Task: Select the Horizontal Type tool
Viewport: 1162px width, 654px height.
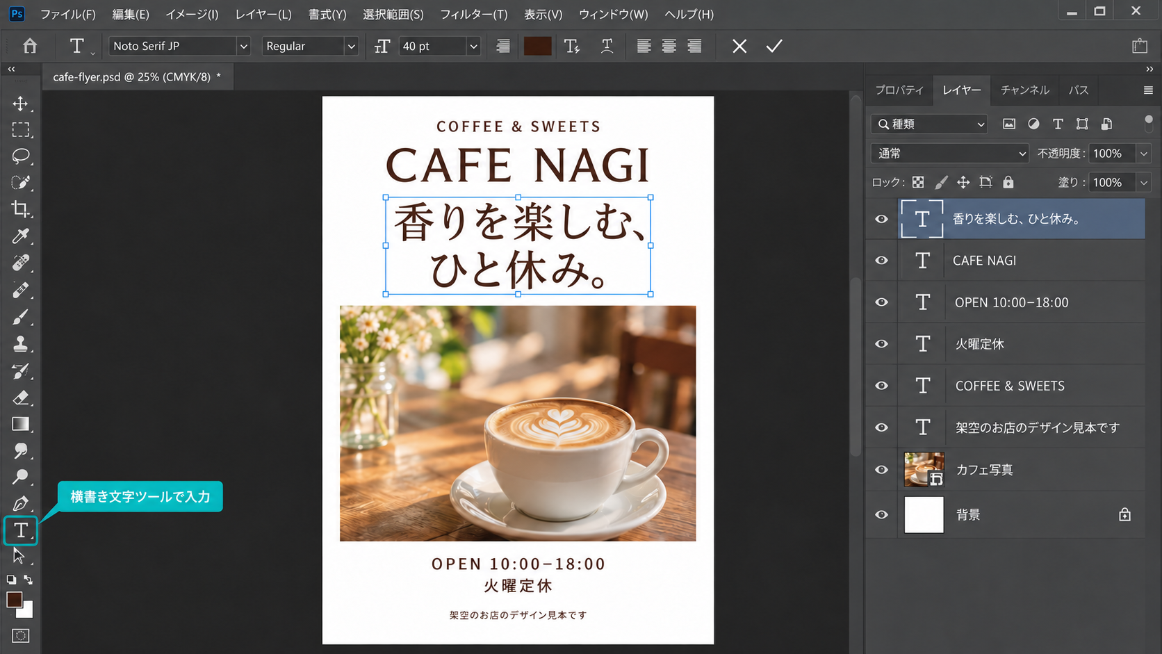Action: 21,530
